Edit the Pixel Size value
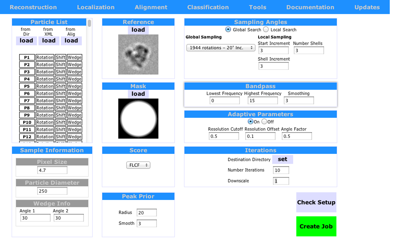 point(52,170)
